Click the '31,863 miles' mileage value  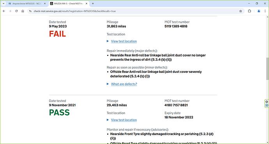tap(116, 26)
